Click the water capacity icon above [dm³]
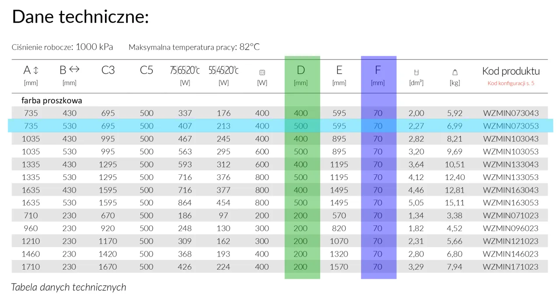The height and width of the screenshot is (305, 560). coord(416,72)
